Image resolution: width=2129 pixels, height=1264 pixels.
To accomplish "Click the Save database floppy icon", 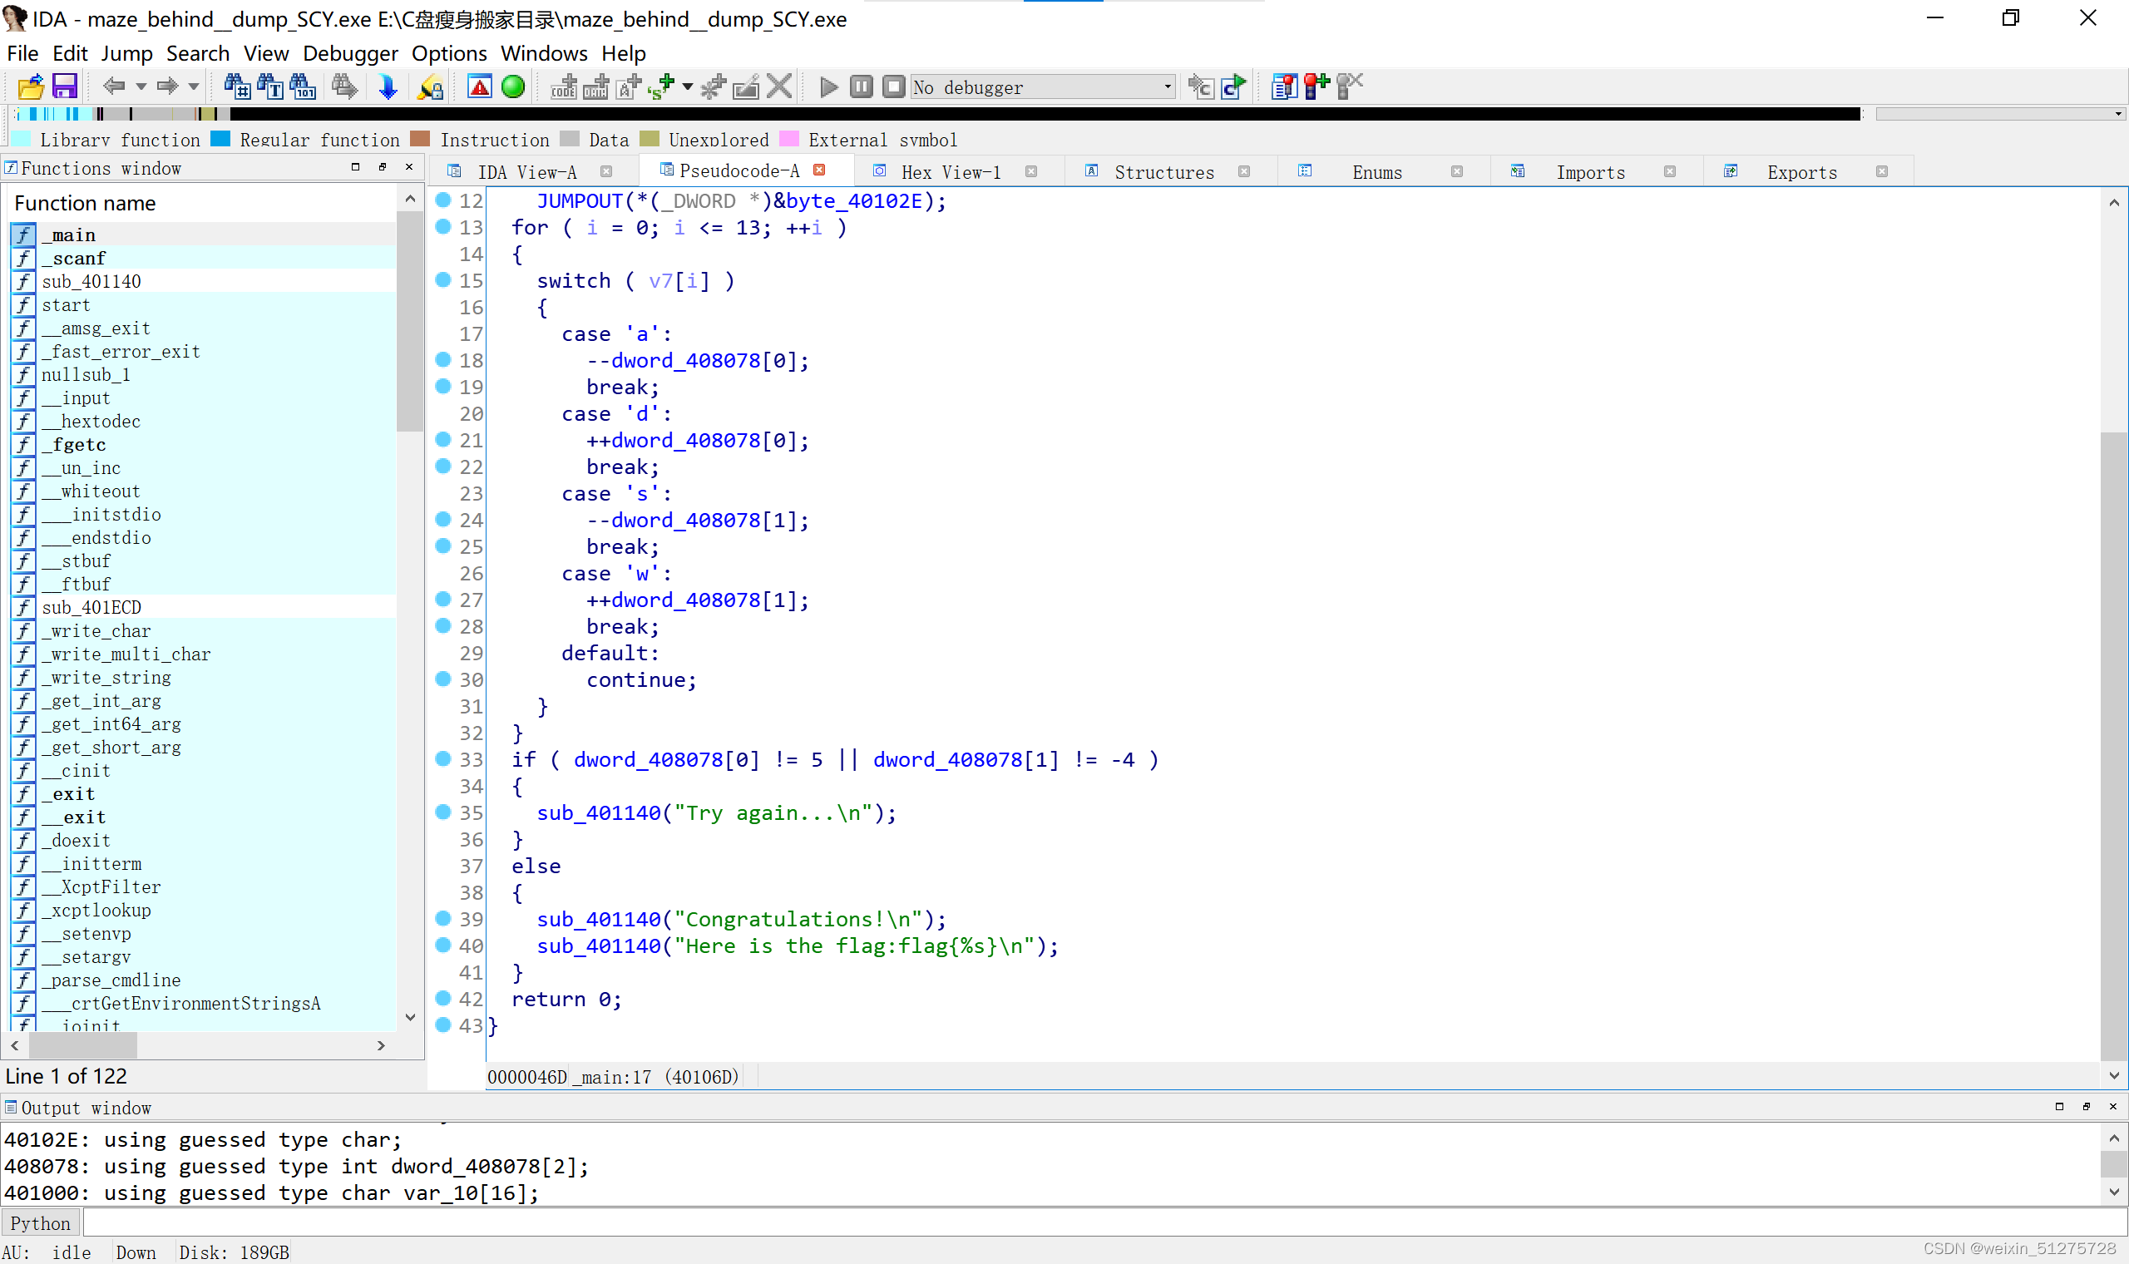I will click(x=65, y=86).
